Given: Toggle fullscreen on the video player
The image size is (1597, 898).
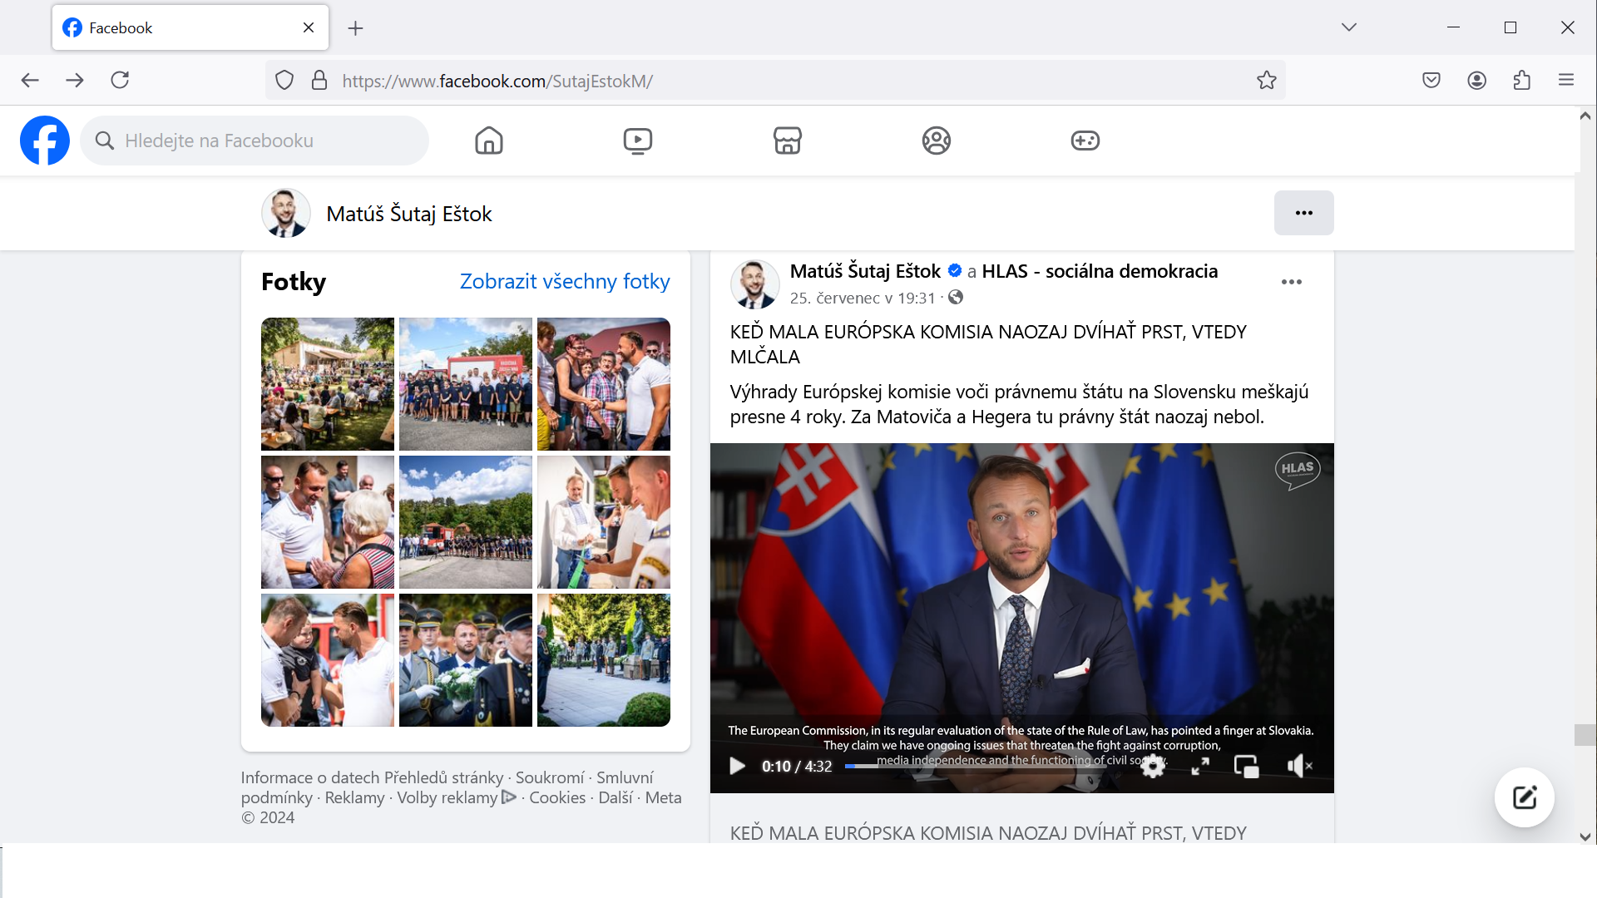Looking at the screenshot, I should pos(1200,767).
